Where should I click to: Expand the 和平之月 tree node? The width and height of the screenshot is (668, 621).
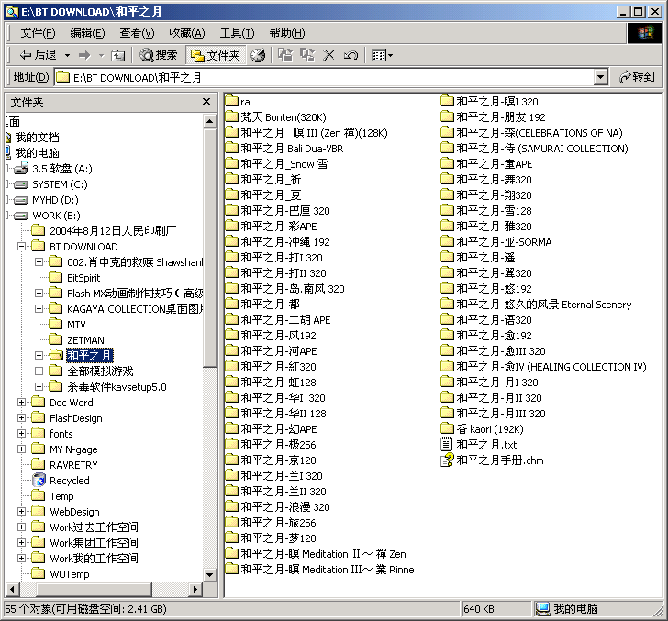(x=39, y=355)
